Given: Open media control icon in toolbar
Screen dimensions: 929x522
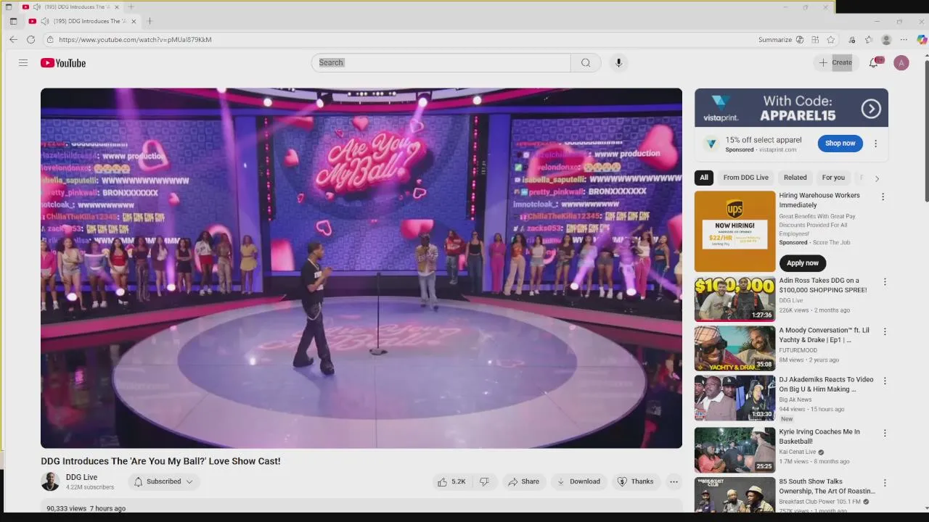Looking at the screenshot, I should pyautogui.click(x=852, y=40).
